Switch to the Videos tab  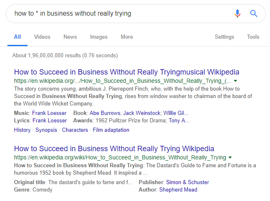pos(42,37)
